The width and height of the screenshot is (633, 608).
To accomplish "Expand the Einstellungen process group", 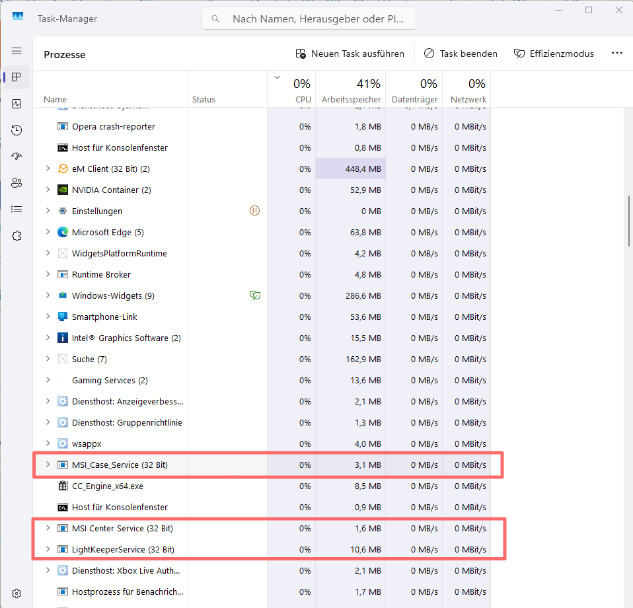I will pos(48,210).
